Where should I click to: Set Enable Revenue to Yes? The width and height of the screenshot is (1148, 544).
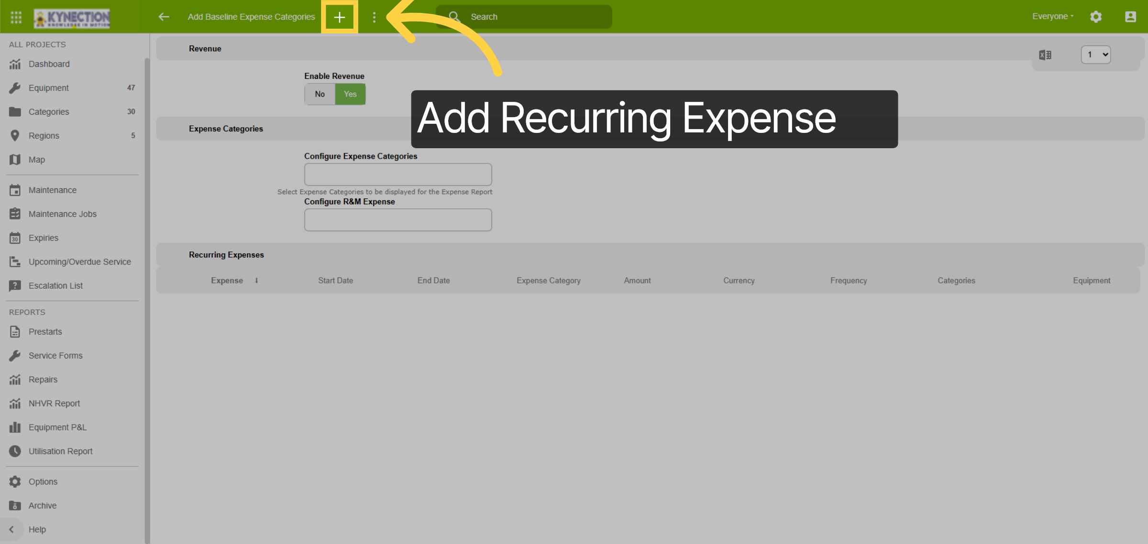350,94
